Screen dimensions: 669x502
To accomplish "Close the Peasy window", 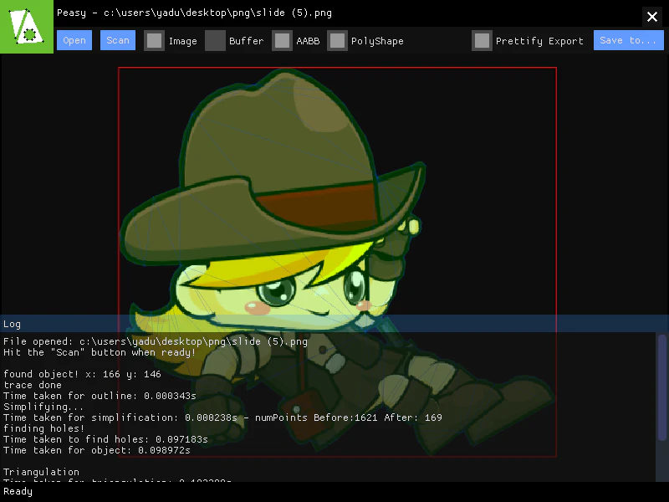I will coord(652,17).
